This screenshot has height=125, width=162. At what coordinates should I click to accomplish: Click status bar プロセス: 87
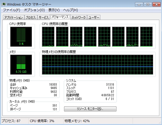pos(11,121)
